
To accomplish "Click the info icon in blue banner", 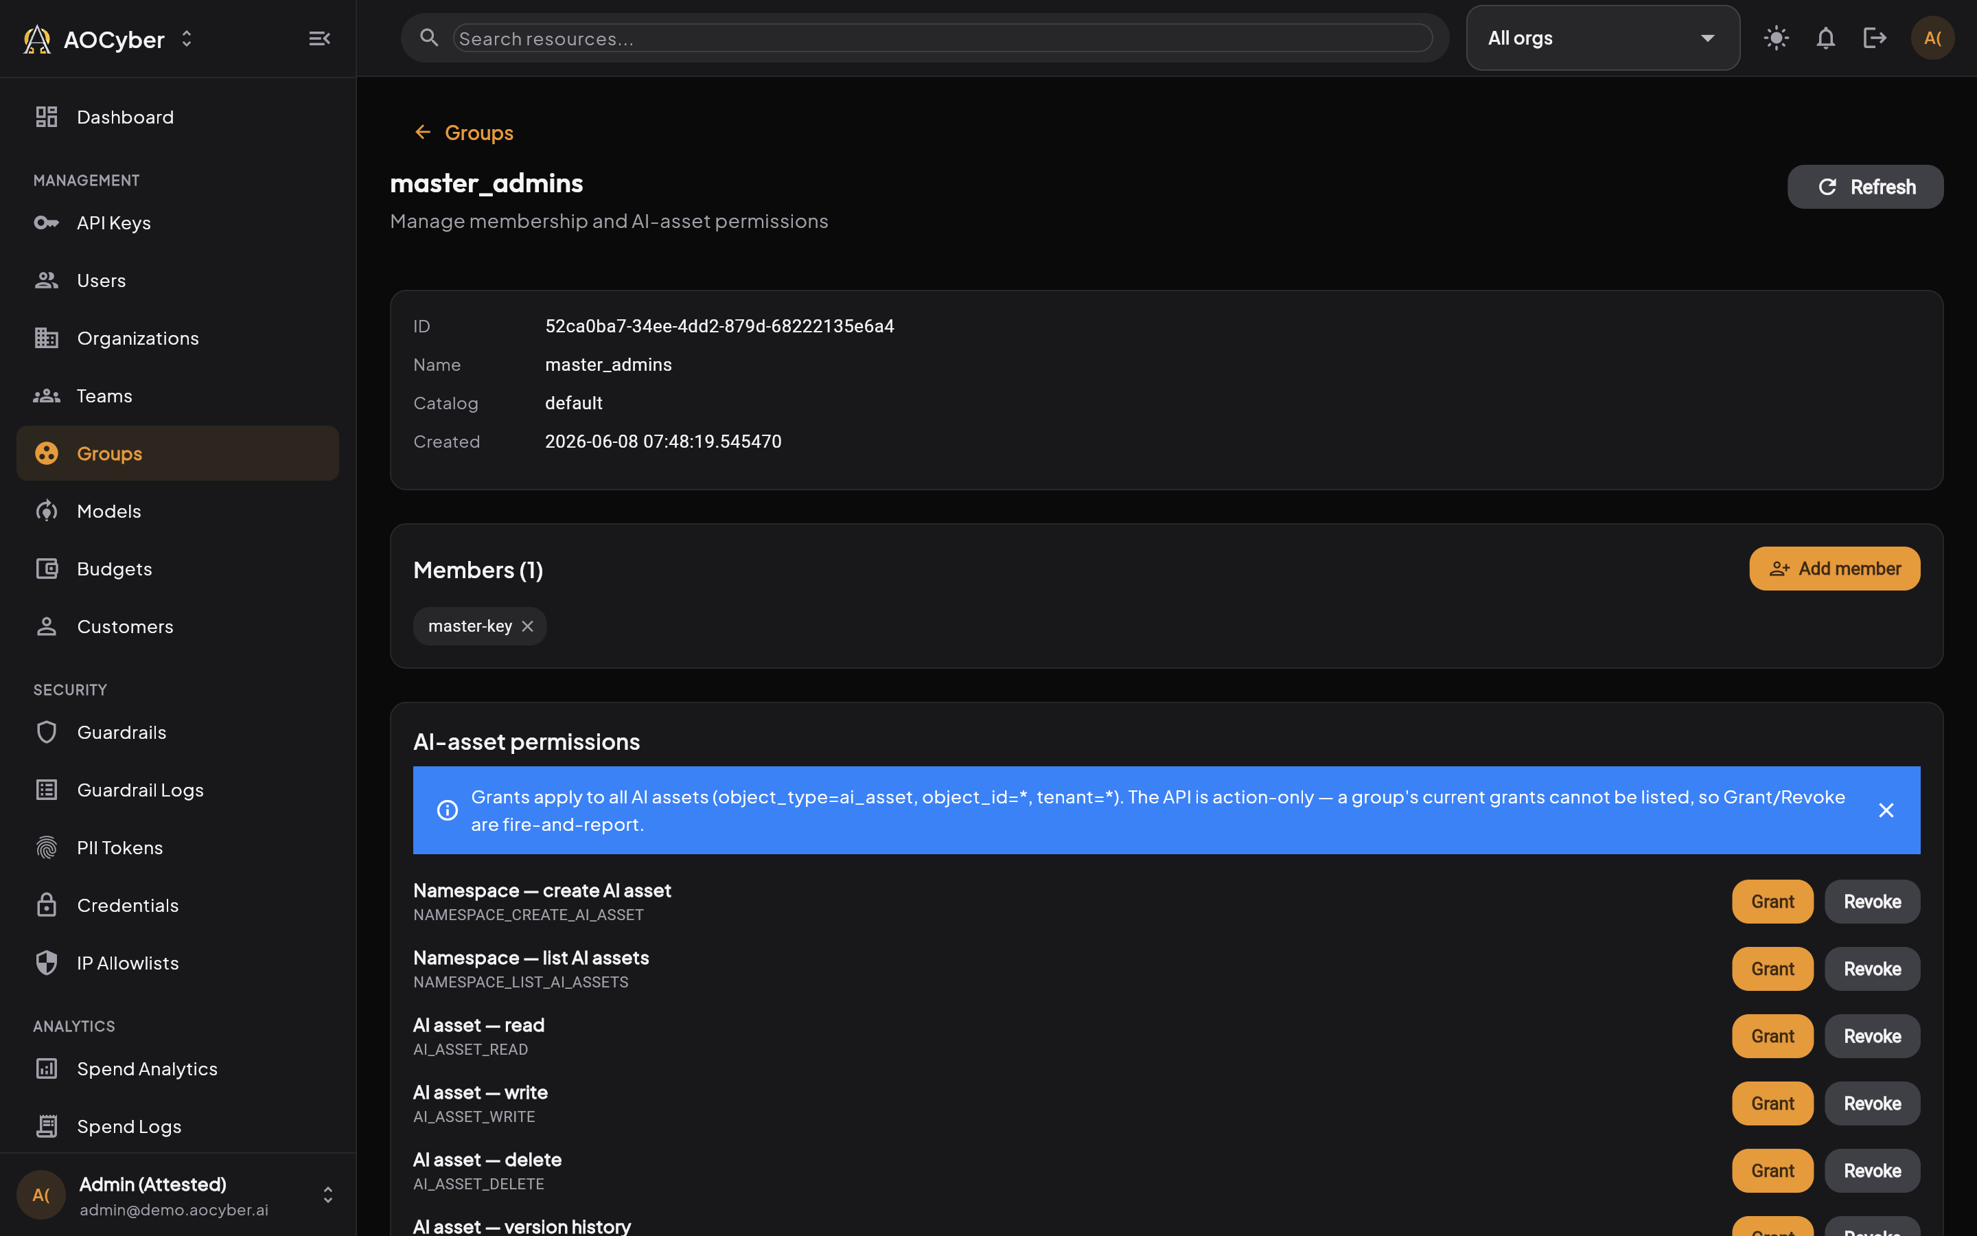I will (447, 810).
